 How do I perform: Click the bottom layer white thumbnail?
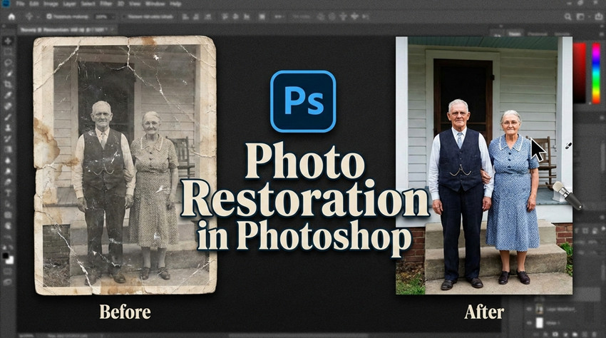click(540, 322)
